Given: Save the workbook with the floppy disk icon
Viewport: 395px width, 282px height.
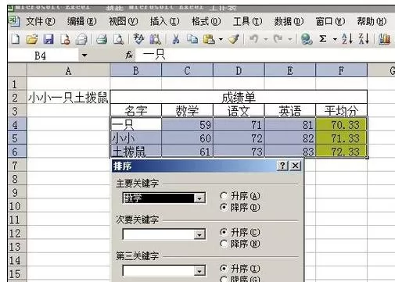Looking at the screenshot, I should [48, 39].
